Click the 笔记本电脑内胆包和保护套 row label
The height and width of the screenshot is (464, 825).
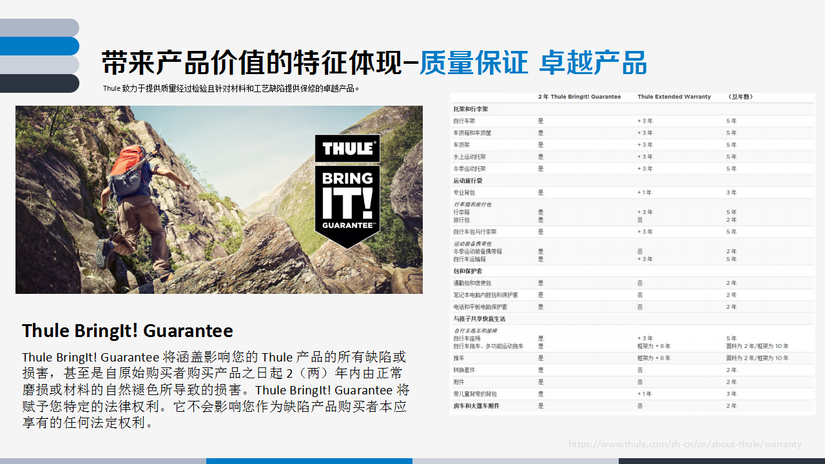485,295
